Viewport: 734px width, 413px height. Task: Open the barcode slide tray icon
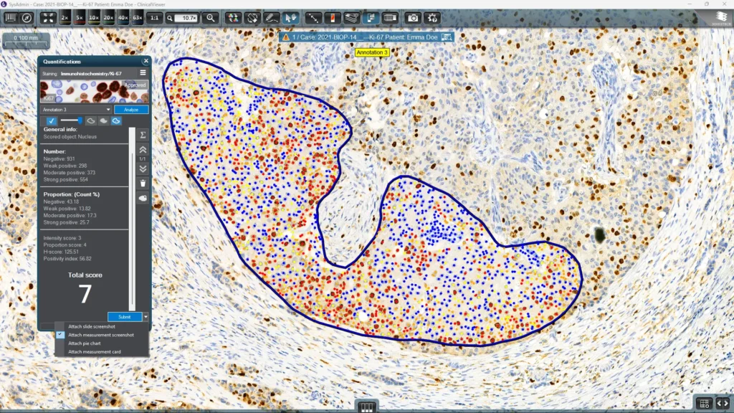(10, 18)
